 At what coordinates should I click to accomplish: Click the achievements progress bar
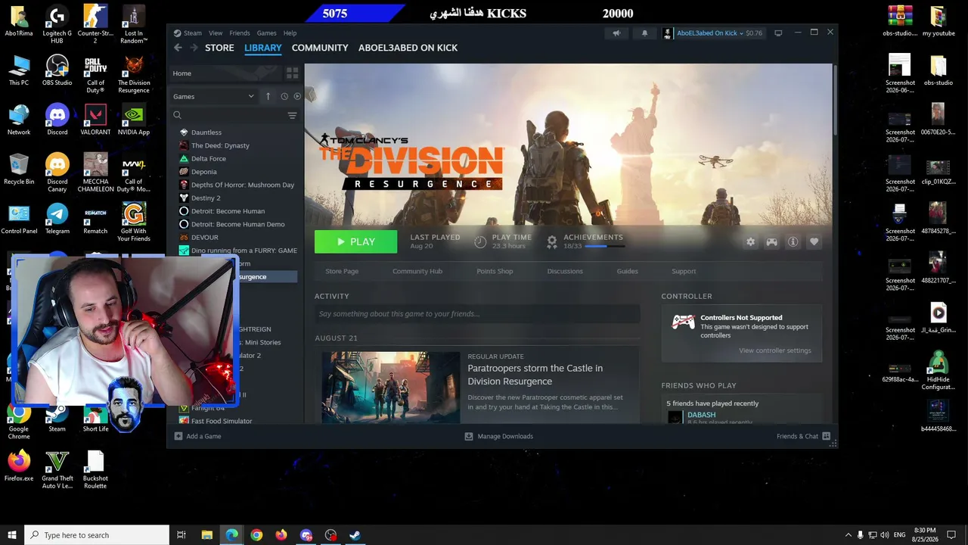point(606,246)
